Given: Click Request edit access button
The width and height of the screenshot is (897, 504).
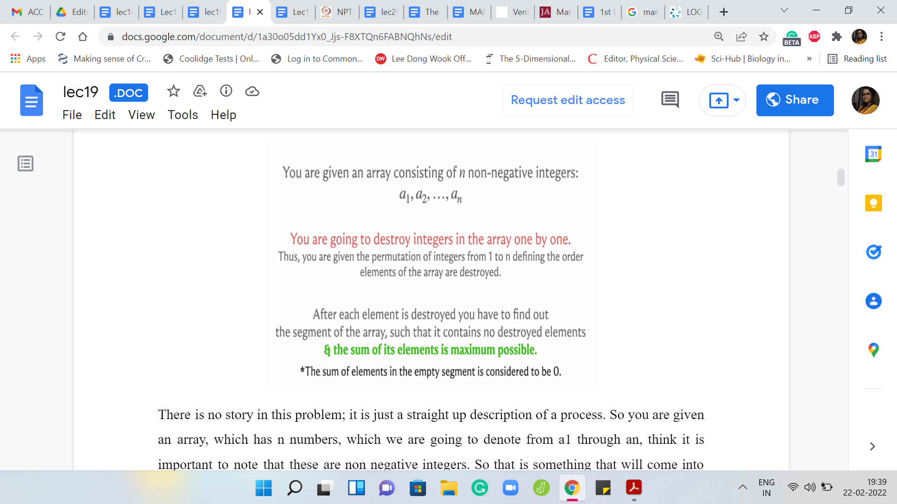Looking at the screenshot, I should 568,100.
